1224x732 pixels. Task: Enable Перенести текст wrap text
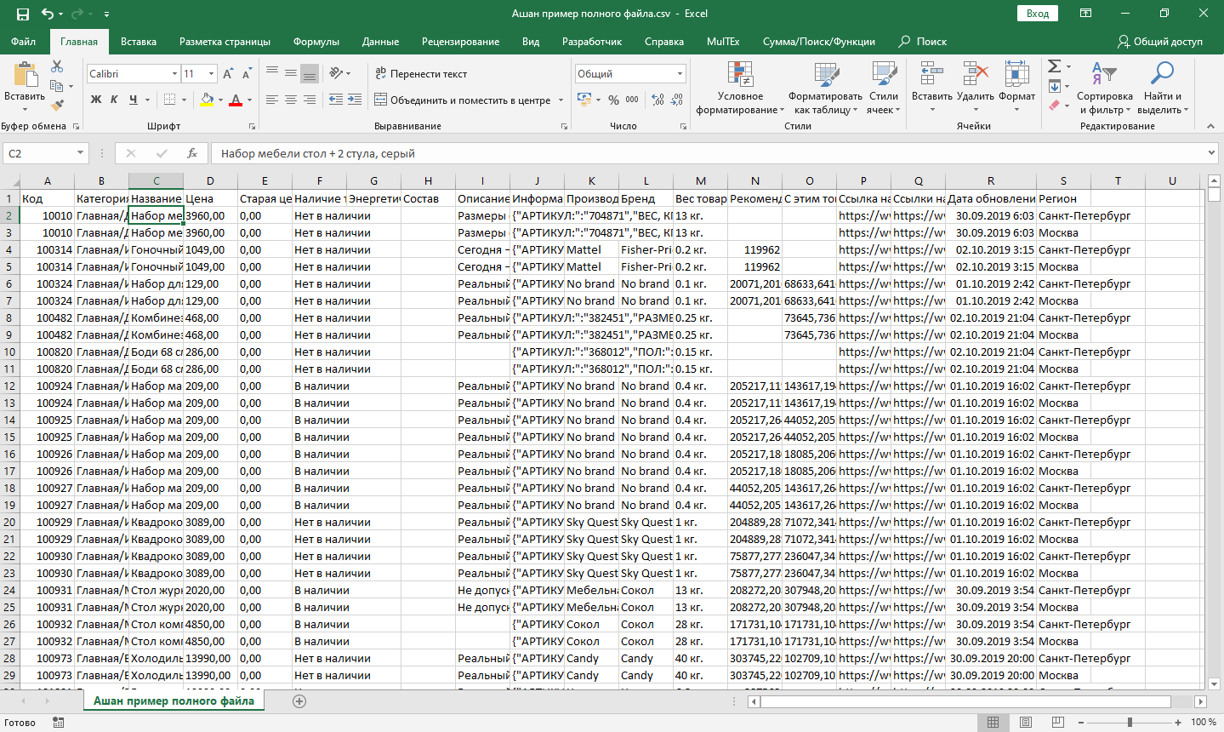click(421, 74)
